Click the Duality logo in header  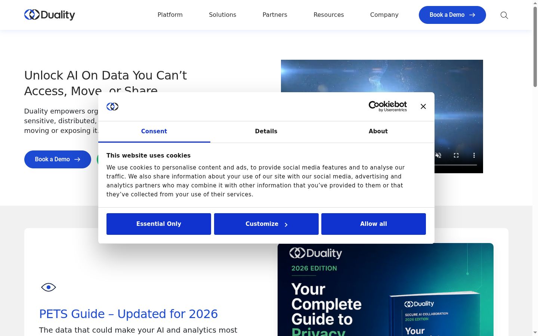(50, 15)
